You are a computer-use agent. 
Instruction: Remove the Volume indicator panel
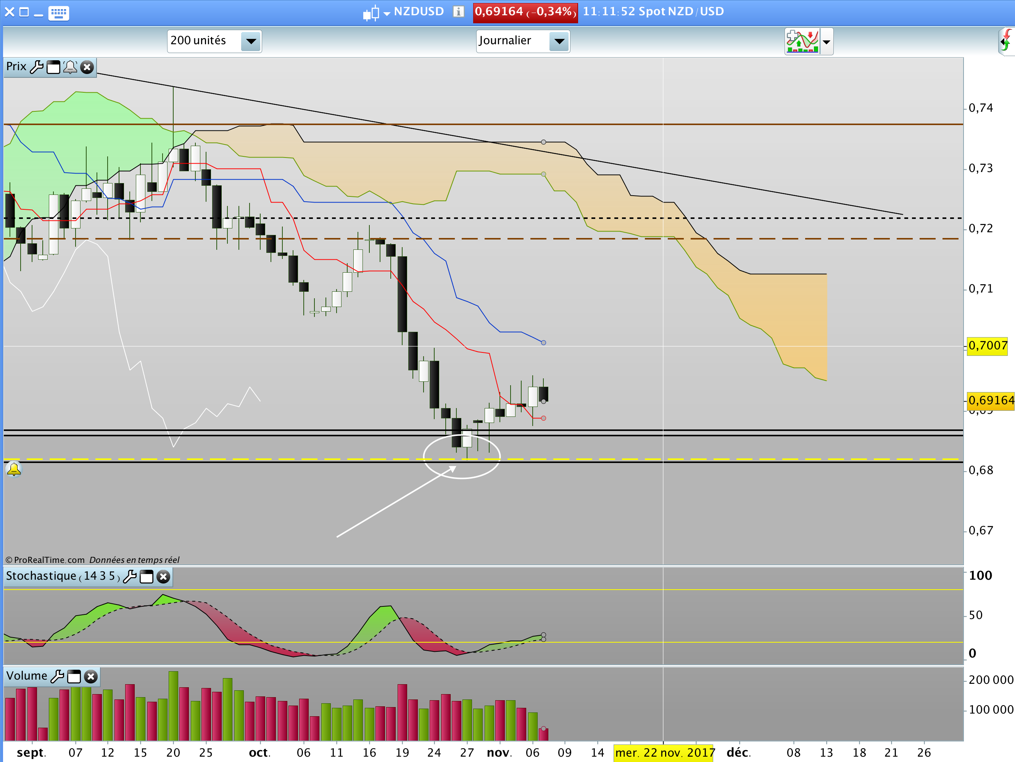click(91, 676)
